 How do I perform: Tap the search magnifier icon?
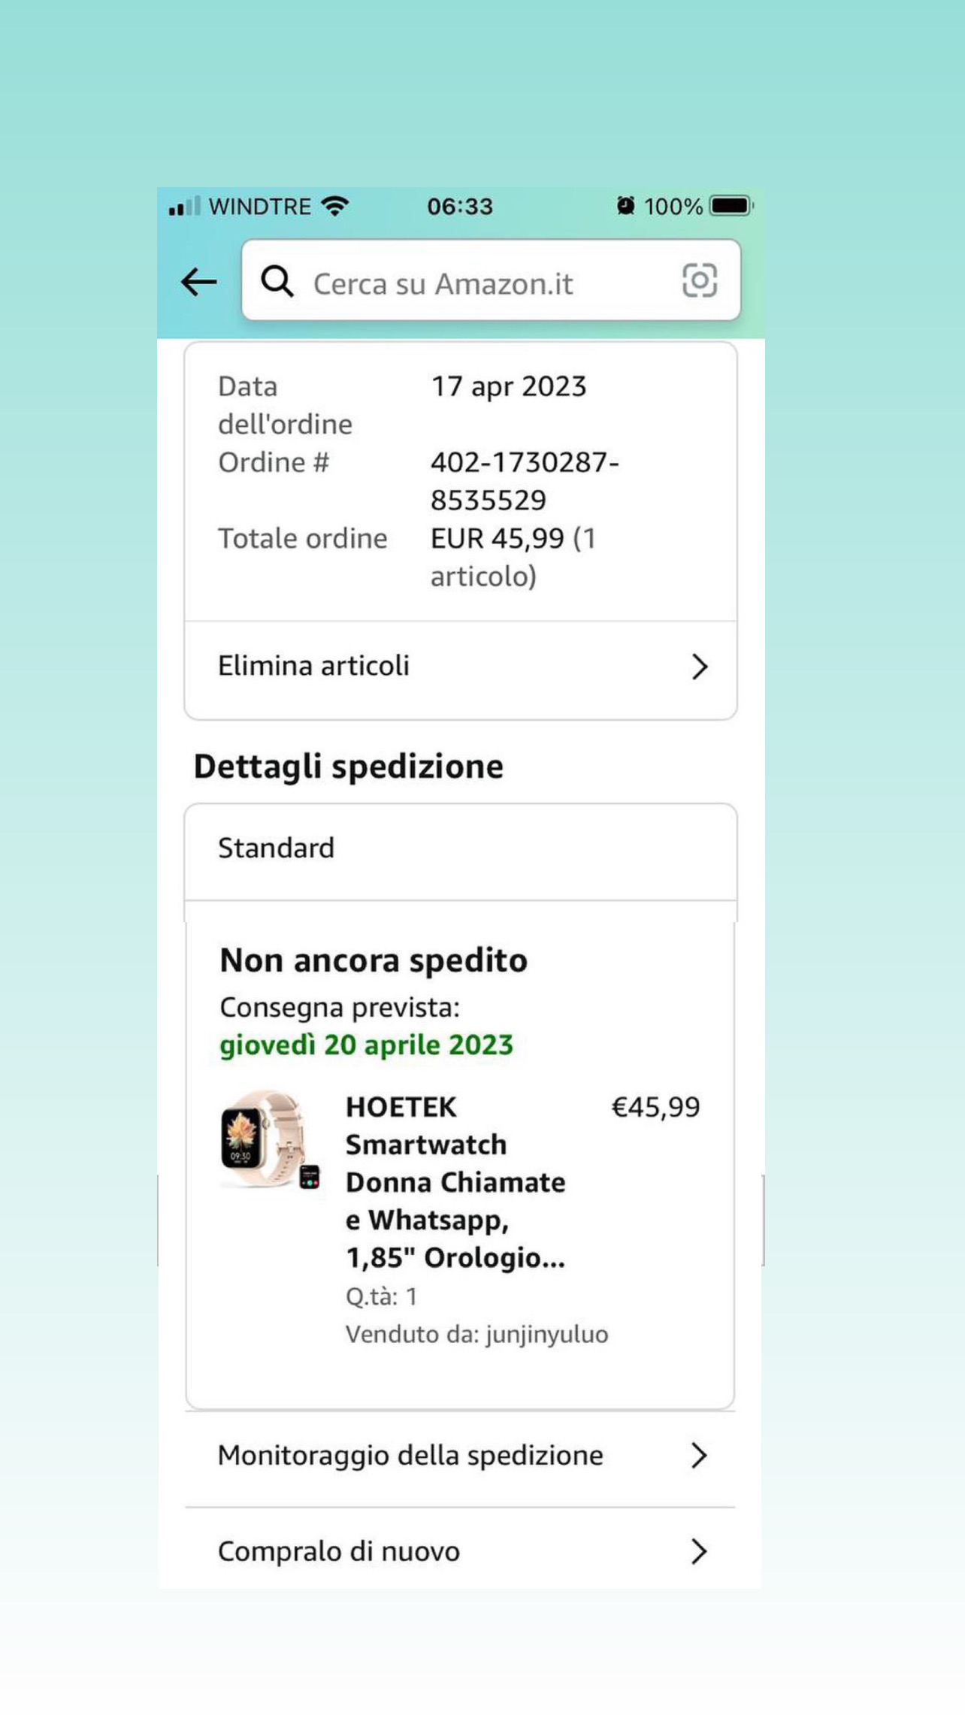click(x=277, y=282)
